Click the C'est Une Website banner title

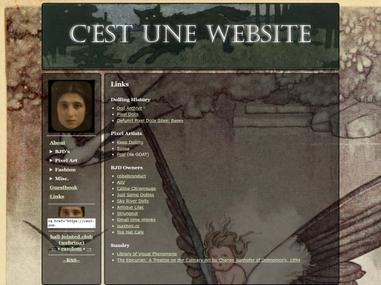click(x=190, y=34)
